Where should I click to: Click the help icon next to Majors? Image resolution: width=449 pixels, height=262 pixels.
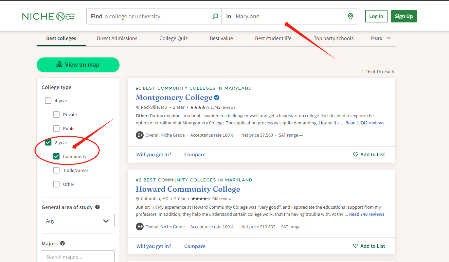tap(62, 243)
